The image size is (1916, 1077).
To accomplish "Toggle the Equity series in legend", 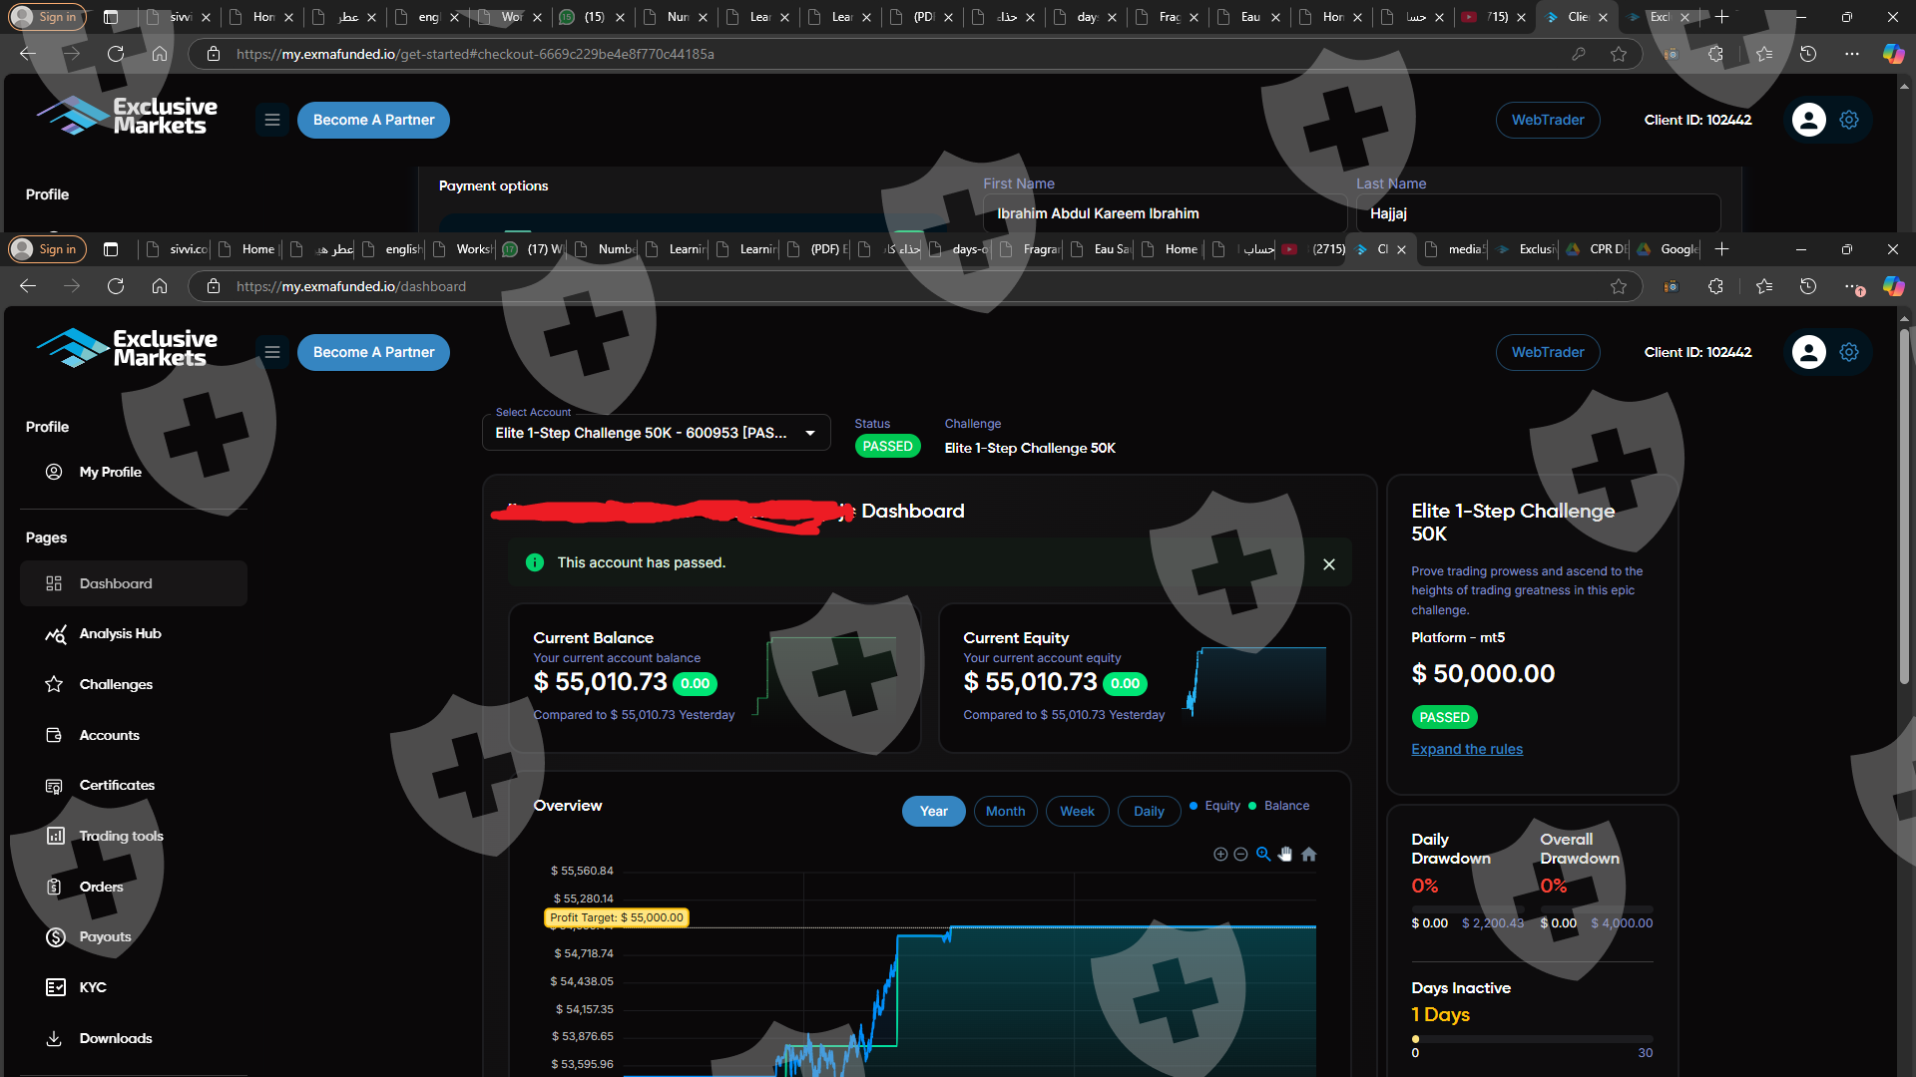I will pos(1221,806).
